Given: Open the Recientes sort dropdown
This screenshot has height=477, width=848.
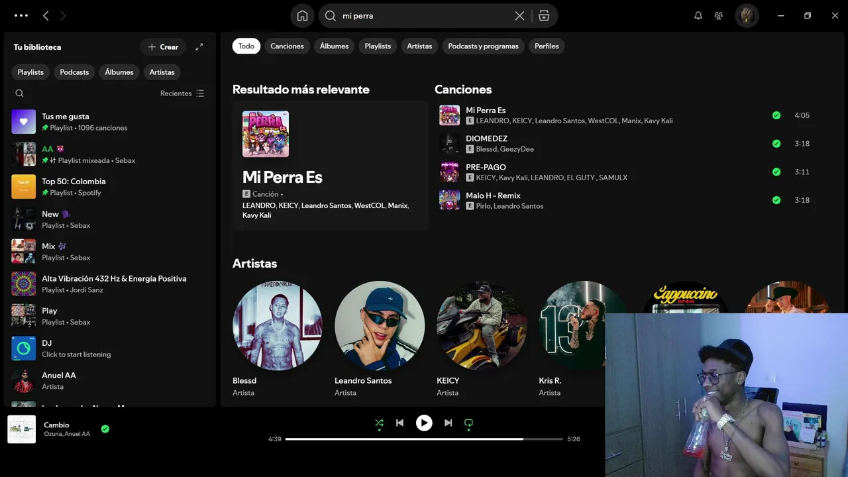Looking at the screenshot, I should 182,93.
